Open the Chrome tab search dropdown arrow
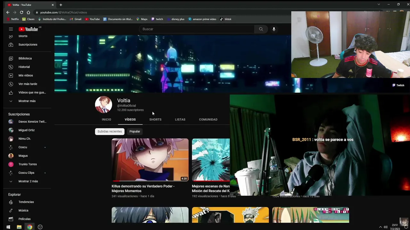 [379, 4]
